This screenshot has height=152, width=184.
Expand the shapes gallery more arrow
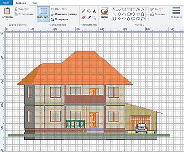pos(147,19)
